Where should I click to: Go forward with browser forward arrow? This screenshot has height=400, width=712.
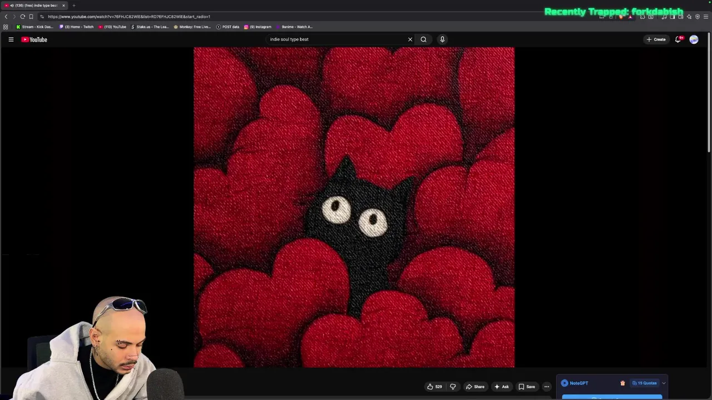14,17
